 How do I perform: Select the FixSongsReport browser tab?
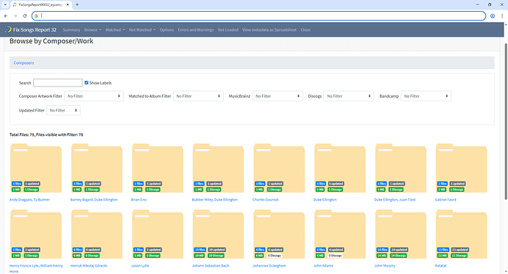pyautogui.click(x=40, y=4)
